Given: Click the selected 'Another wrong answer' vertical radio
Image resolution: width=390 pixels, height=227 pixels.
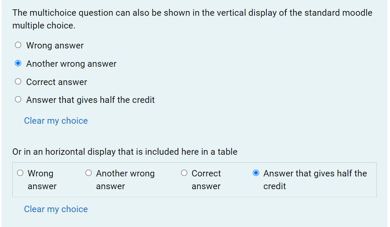Looking at the screenshot, I should [18, 64].
